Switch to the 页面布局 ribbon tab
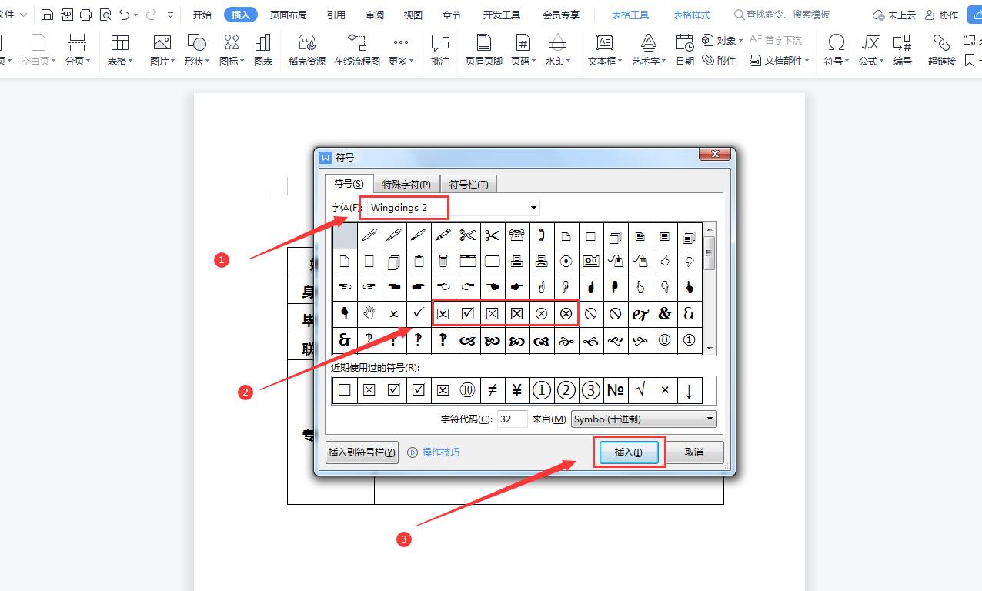 pyautogui.click(x=289, y=15)
